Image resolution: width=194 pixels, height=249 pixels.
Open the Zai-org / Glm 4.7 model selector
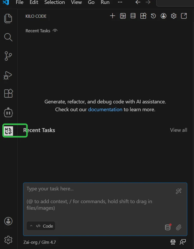point(40,242)
